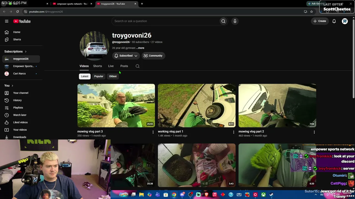Open Microsoft Teams from the taskbar

click(158, 195)
